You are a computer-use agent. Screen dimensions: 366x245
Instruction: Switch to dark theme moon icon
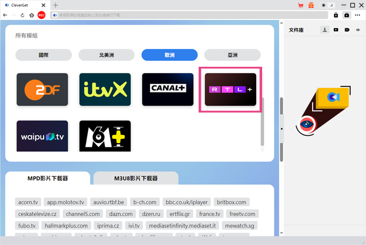point(332,5)
